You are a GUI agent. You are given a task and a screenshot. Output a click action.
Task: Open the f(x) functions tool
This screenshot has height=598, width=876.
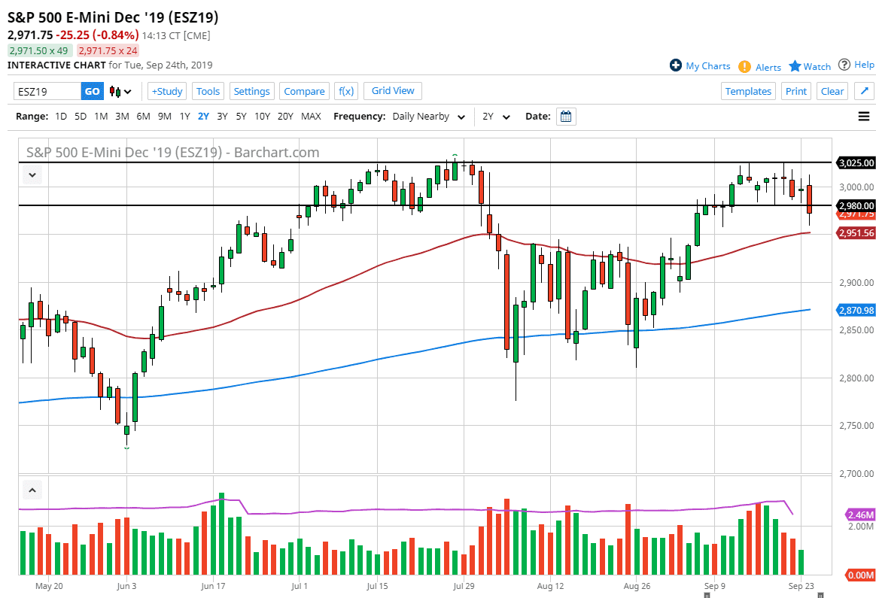click(x=345, y=90)
